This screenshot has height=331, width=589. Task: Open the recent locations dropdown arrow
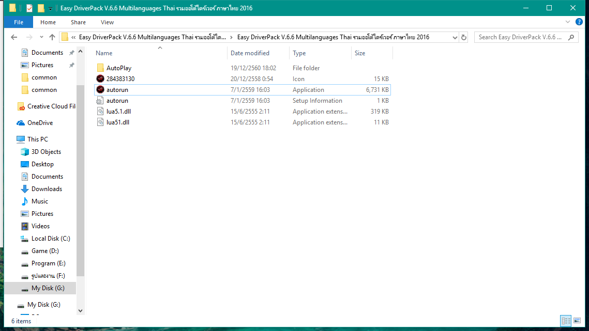pos(41,37)
